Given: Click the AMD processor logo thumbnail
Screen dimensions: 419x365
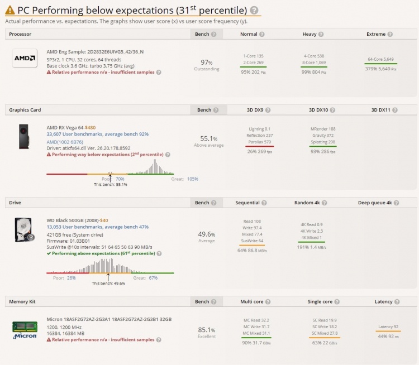Looking at the screenshot, I should [x=25, y=59].
